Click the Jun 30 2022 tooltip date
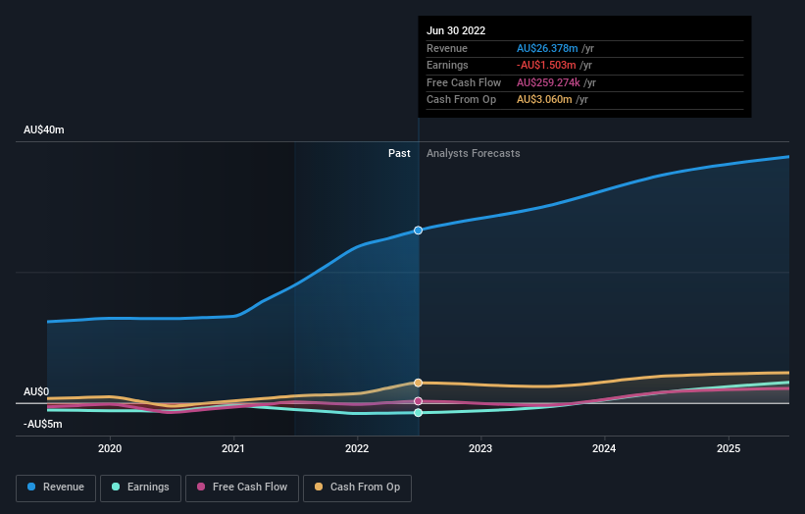The width and height of the screenshot is (805, 514). coord(456,30)
